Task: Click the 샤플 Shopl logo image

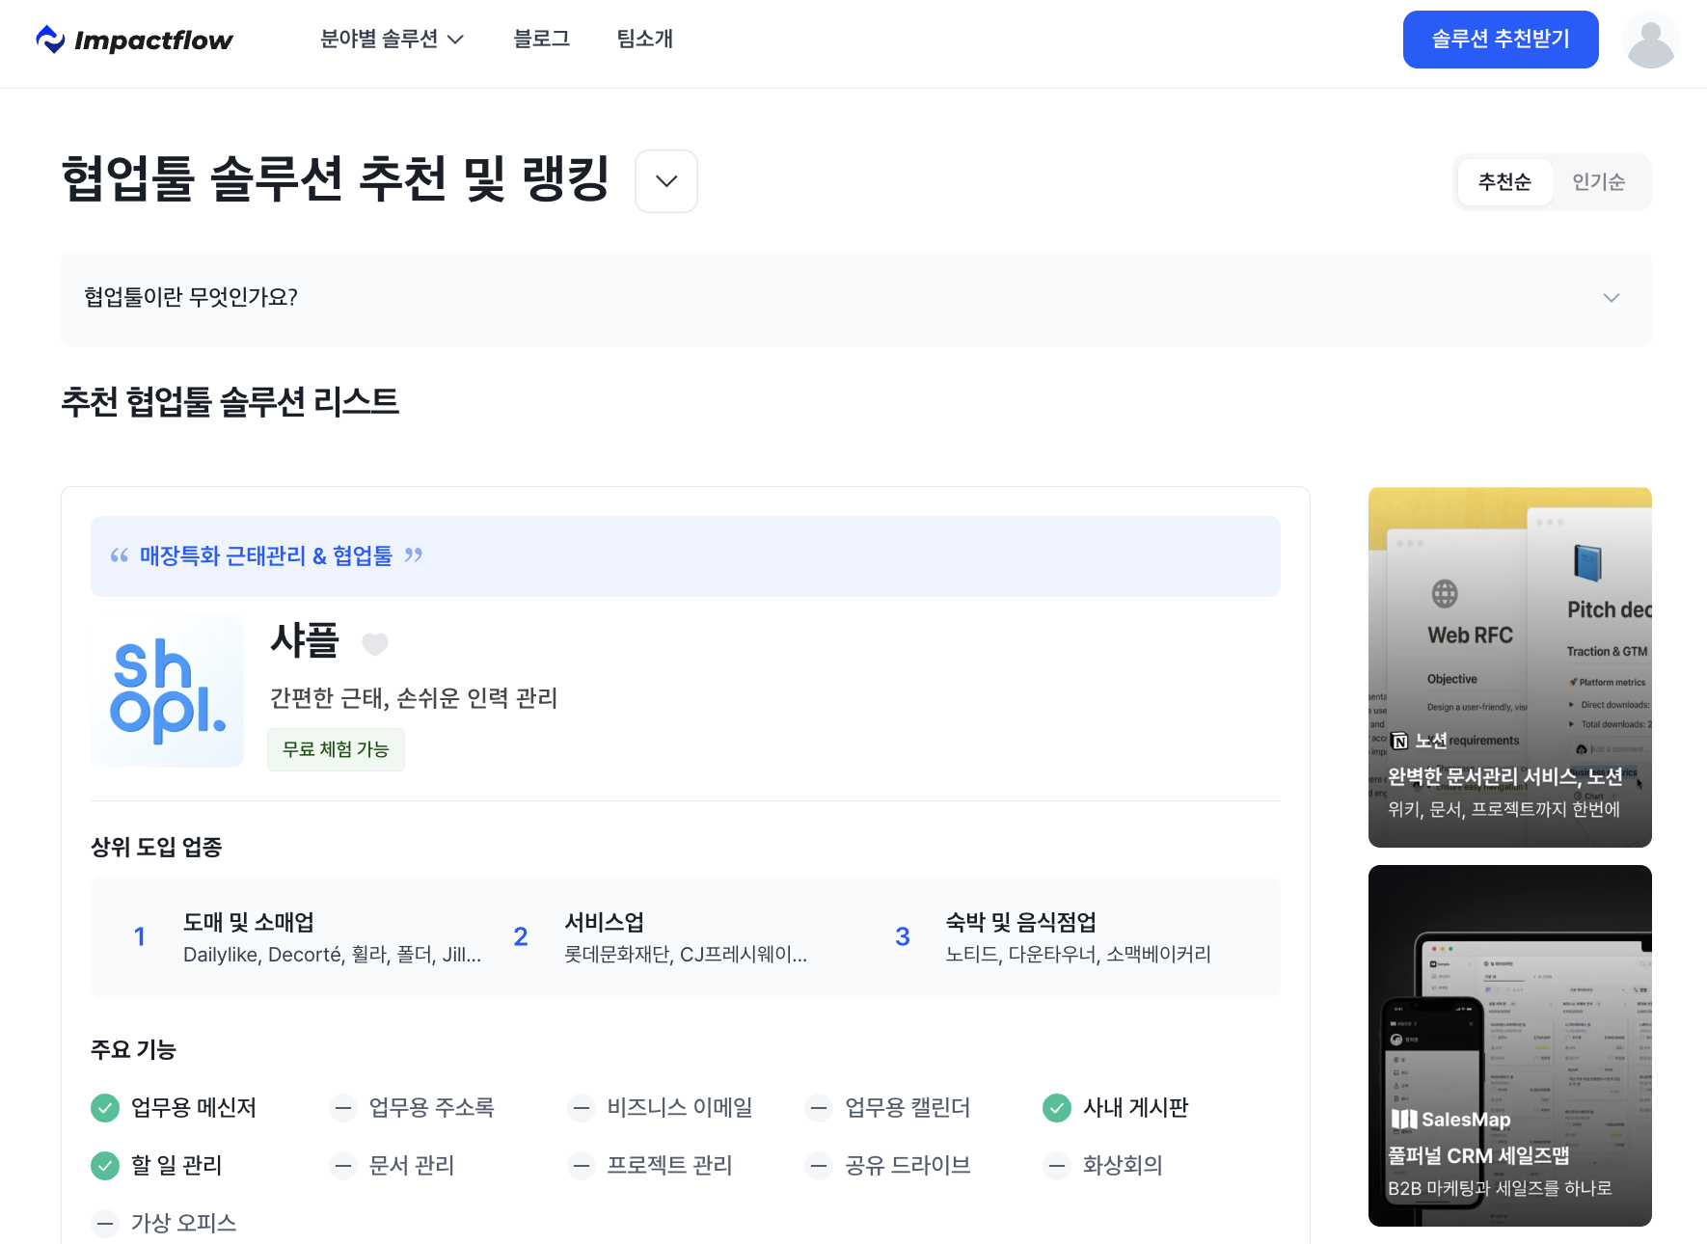Action: 168,690
